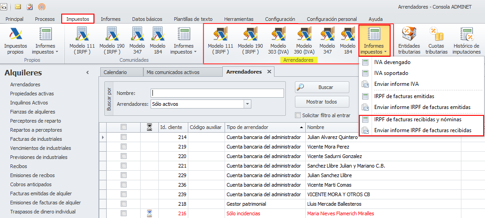Click the mail envelope icon in title bar
485x218 pixels.
coord(18,7)
